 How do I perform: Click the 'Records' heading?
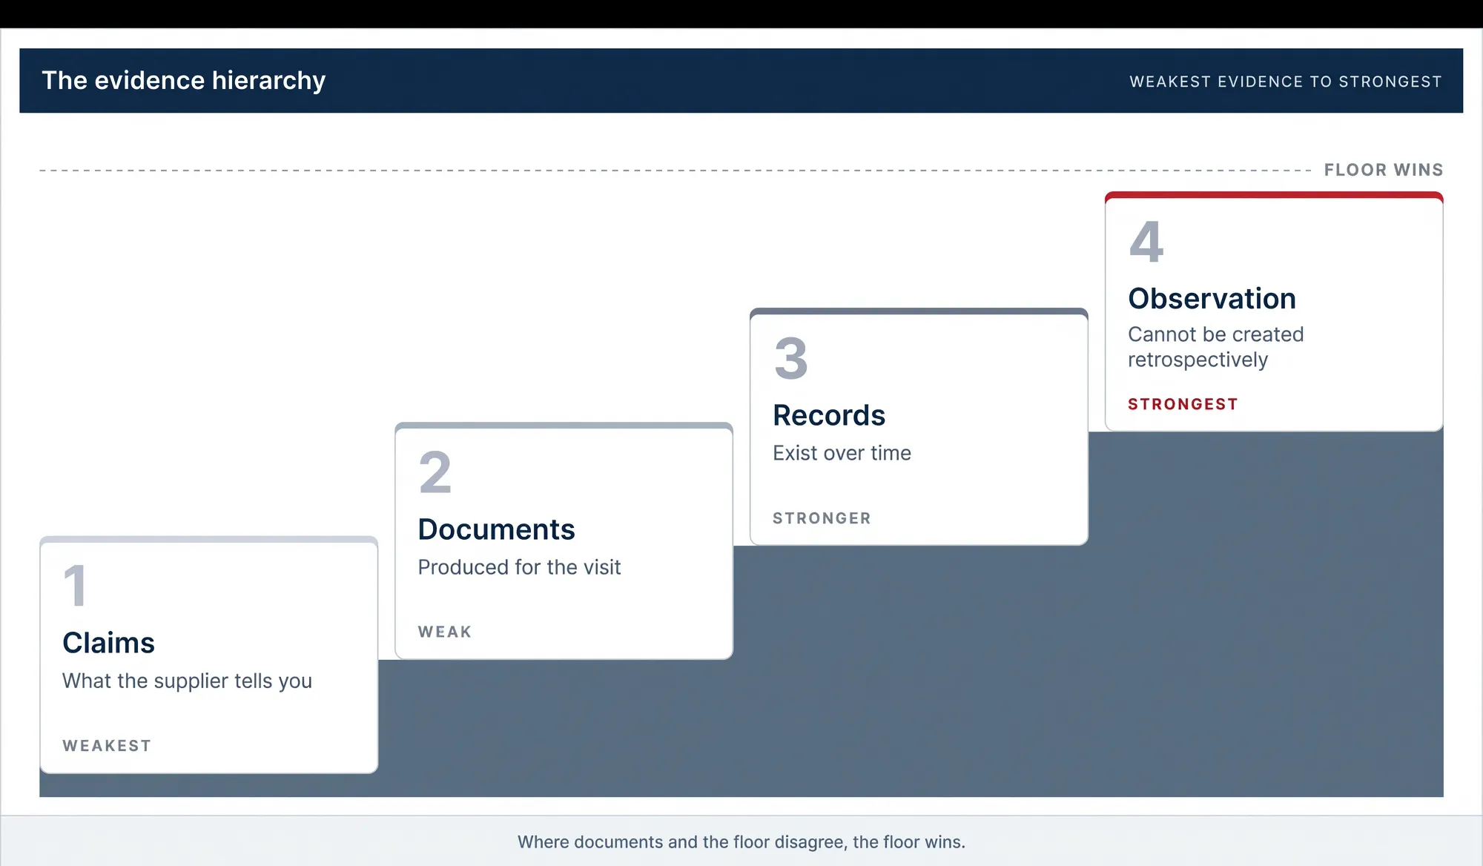point(829,415)
